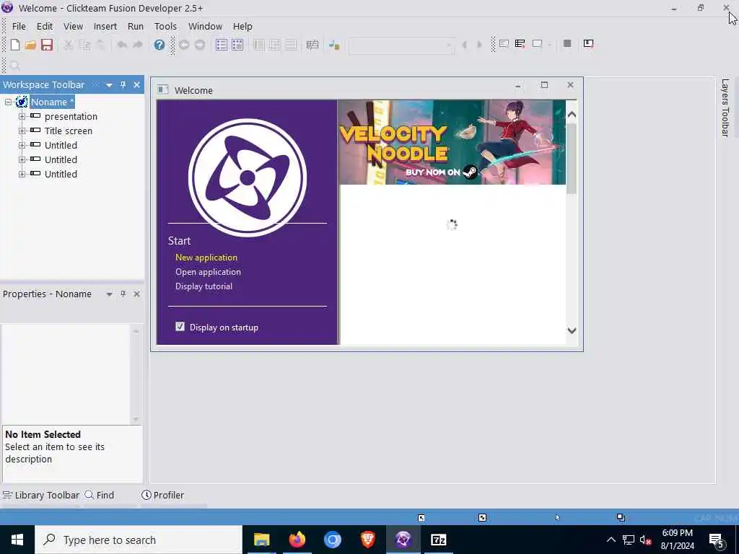Open the File menu
Image resolution: width=739 pixels, height=554 pixels.
pos(19,27)
